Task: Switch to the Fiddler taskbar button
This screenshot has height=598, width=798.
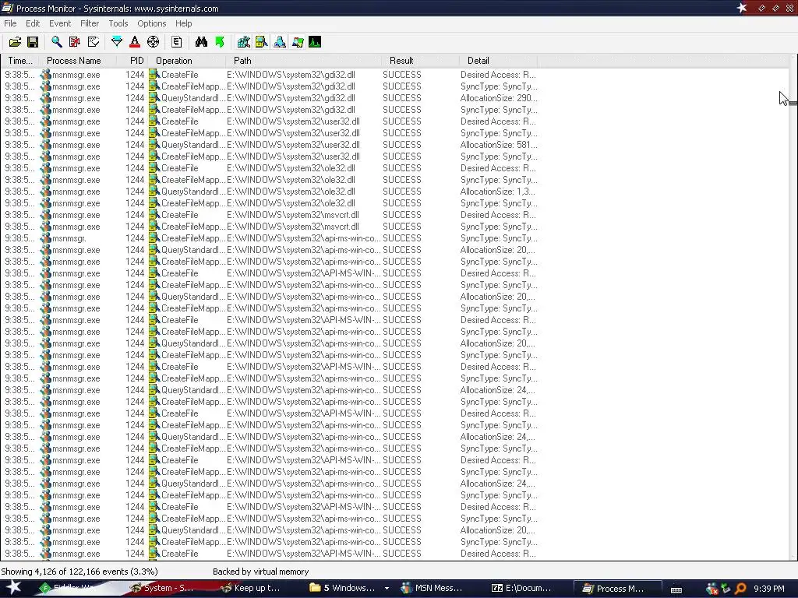Action: coord(69,589)
